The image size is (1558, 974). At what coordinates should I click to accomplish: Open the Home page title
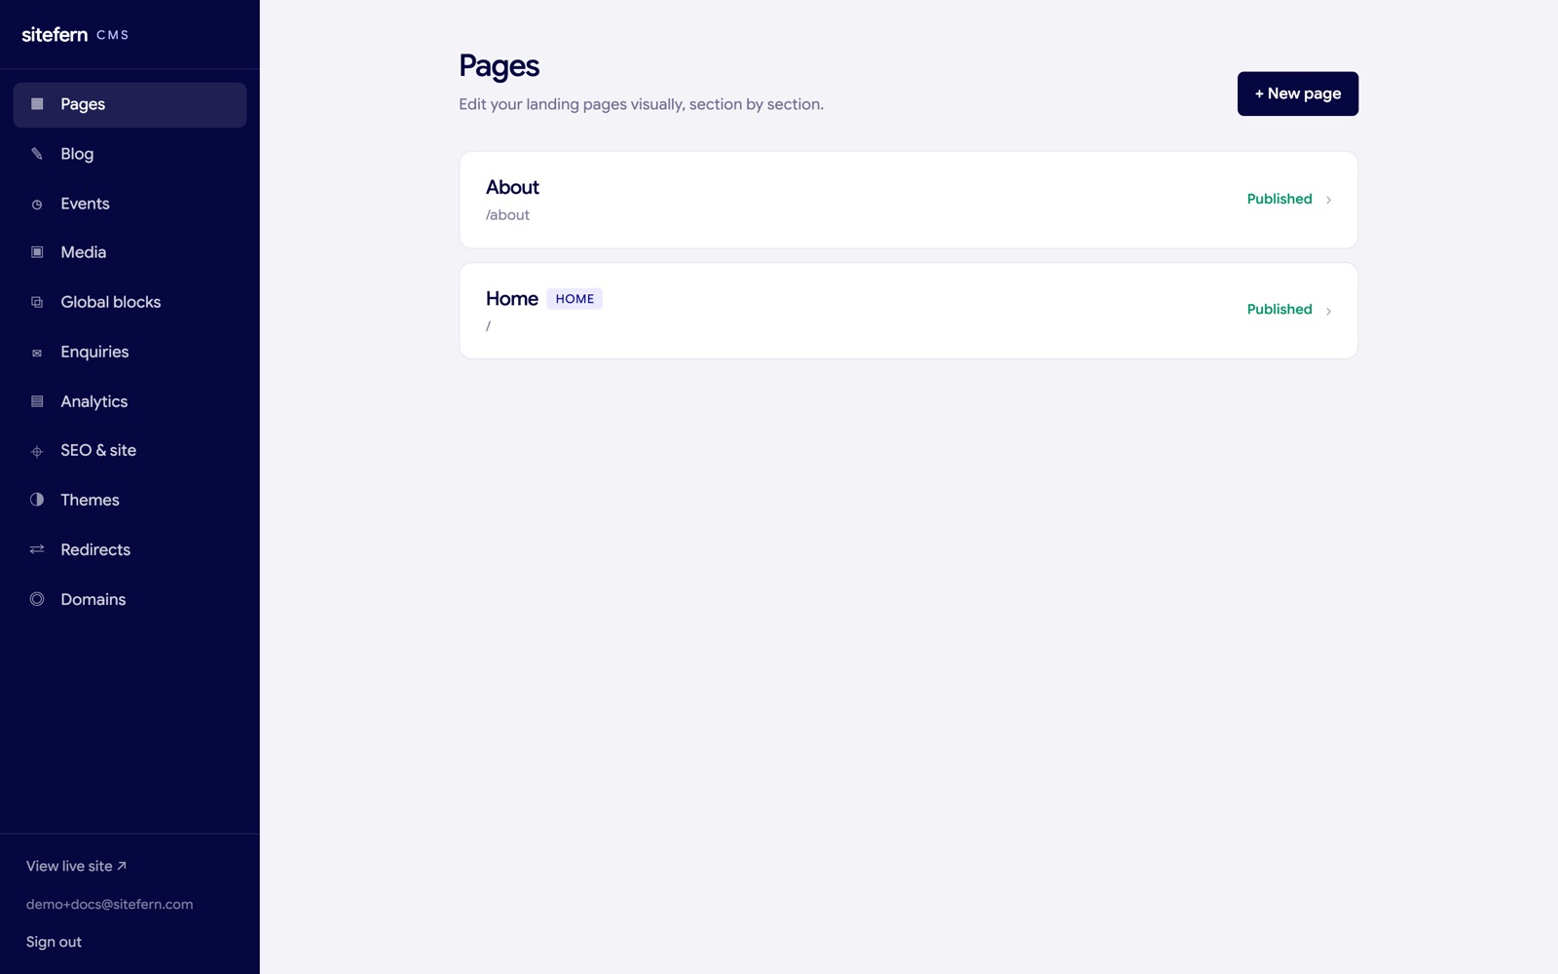pyautogui.click(x=512, y=298)
